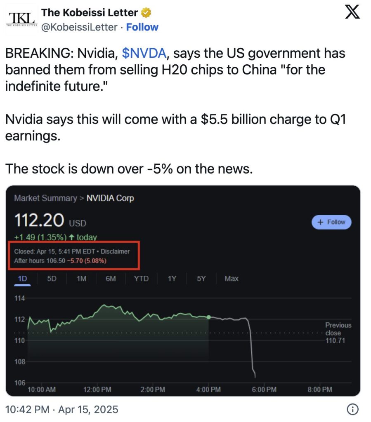Switch to the 5D chart range
The image size is (371, 422).
click(x=52, y=279)
